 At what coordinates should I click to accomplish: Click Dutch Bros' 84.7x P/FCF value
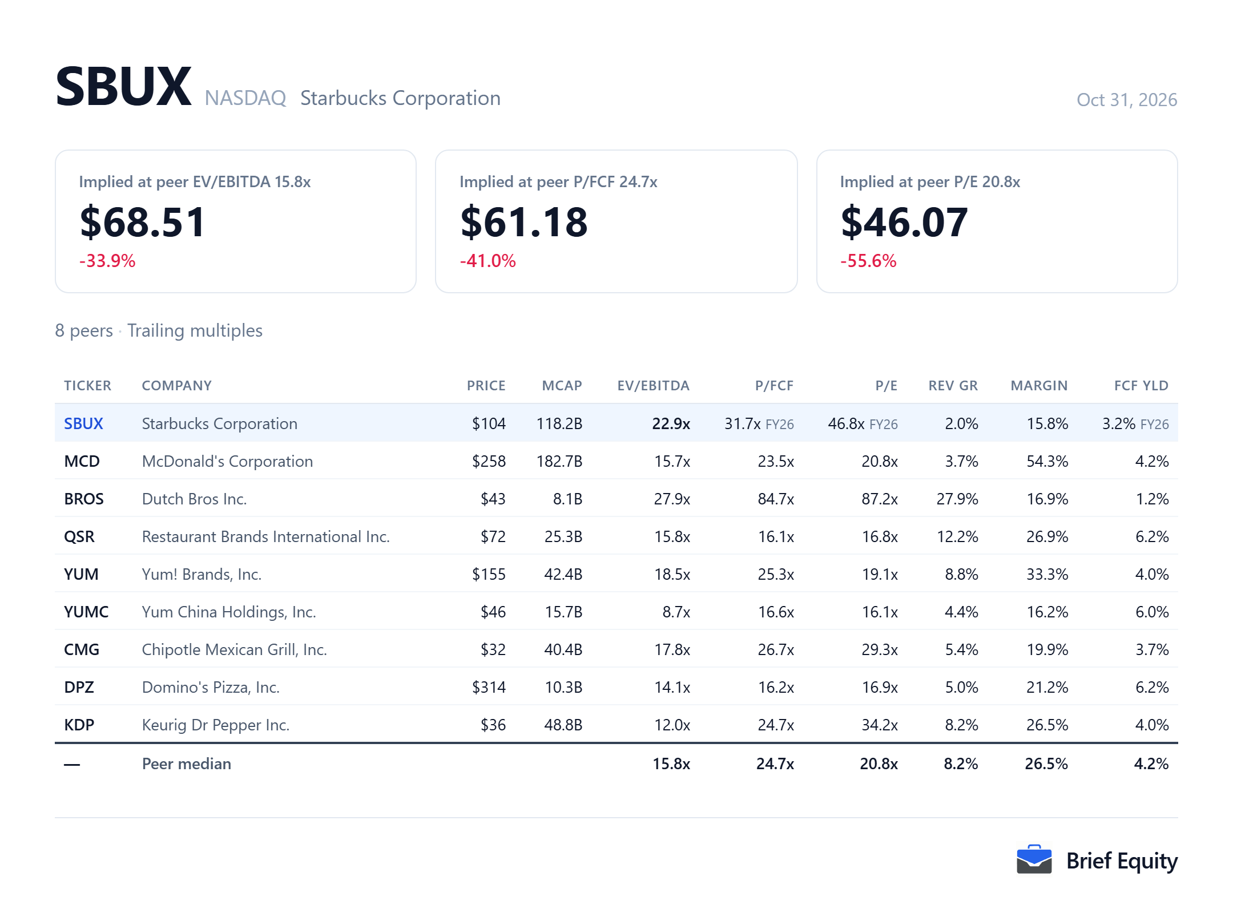(x=776, y=499)
